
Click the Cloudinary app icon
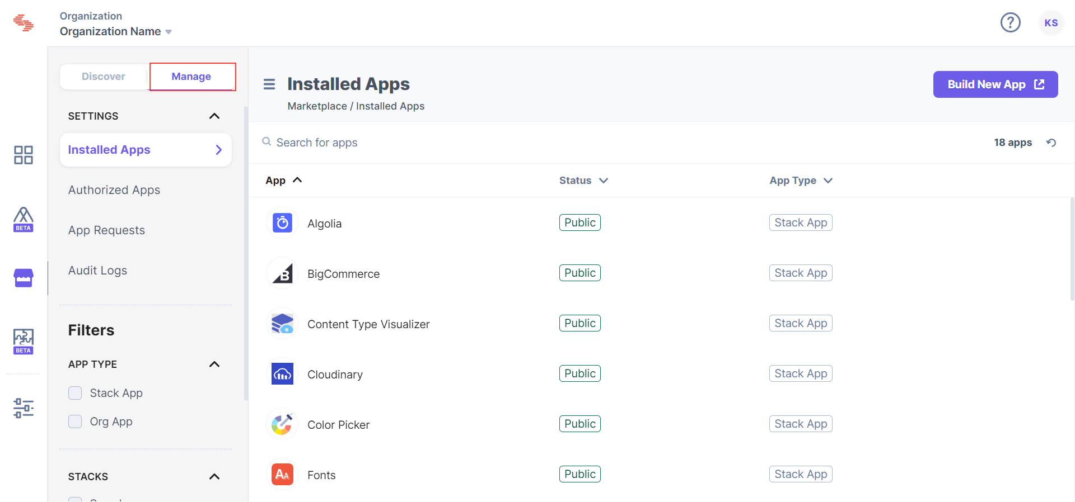click(x=282, y=374)
